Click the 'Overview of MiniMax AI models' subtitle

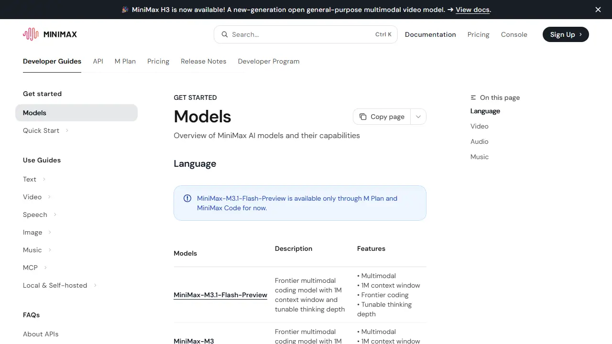267,135
